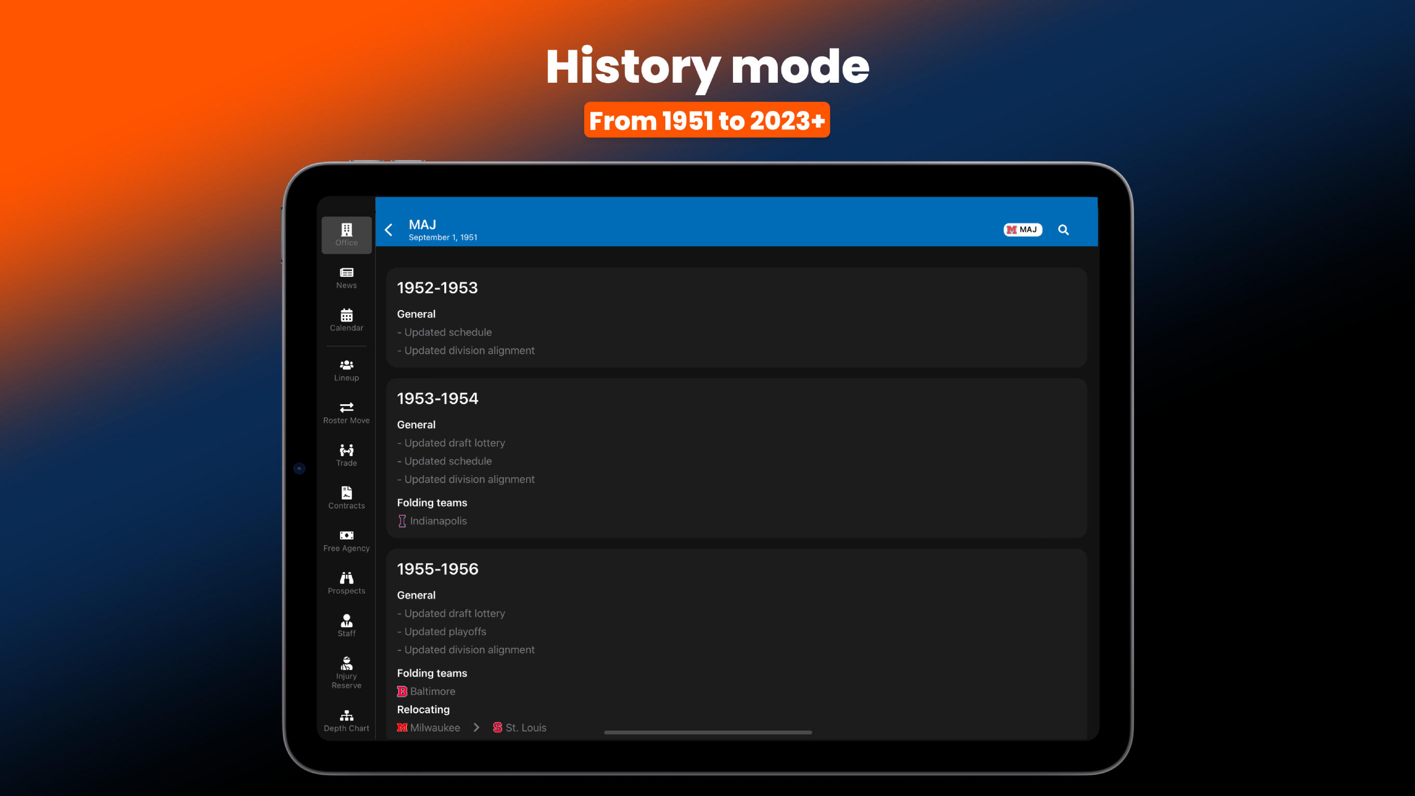The image size is (1415, 796).
Task: Click back arrow to previous screen
Action: pos(390,228)
